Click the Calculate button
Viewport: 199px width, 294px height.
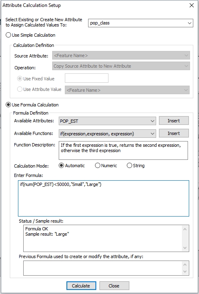point(81,286)
